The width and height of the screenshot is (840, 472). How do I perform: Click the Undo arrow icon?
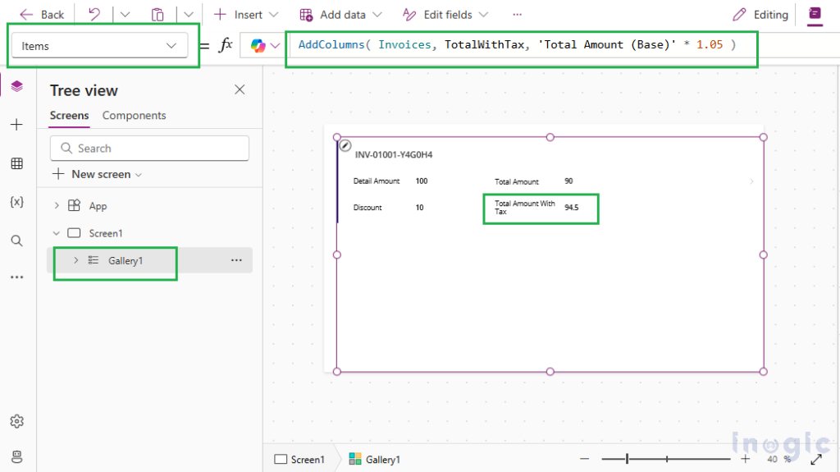click(94, 15)
